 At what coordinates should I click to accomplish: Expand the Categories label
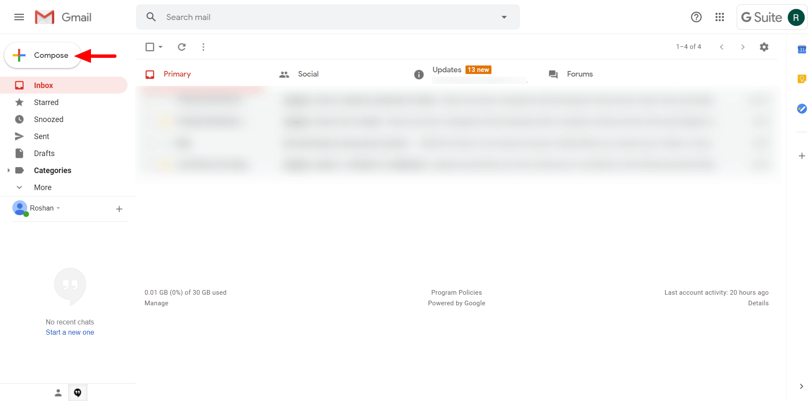tap(9, 171)
